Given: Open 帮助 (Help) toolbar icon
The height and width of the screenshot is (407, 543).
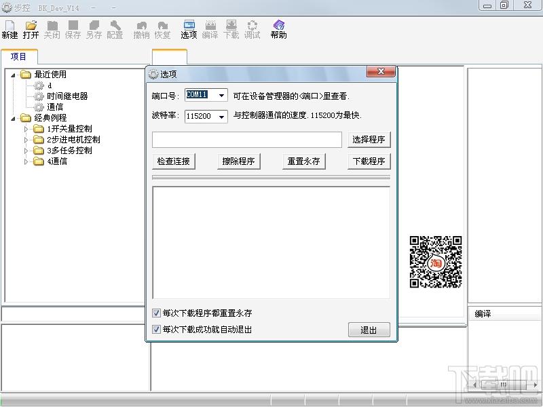Looking at the screenshot, I should (279, 29).
